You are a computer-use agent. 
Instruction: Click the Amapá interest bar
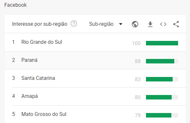point(159,97)
